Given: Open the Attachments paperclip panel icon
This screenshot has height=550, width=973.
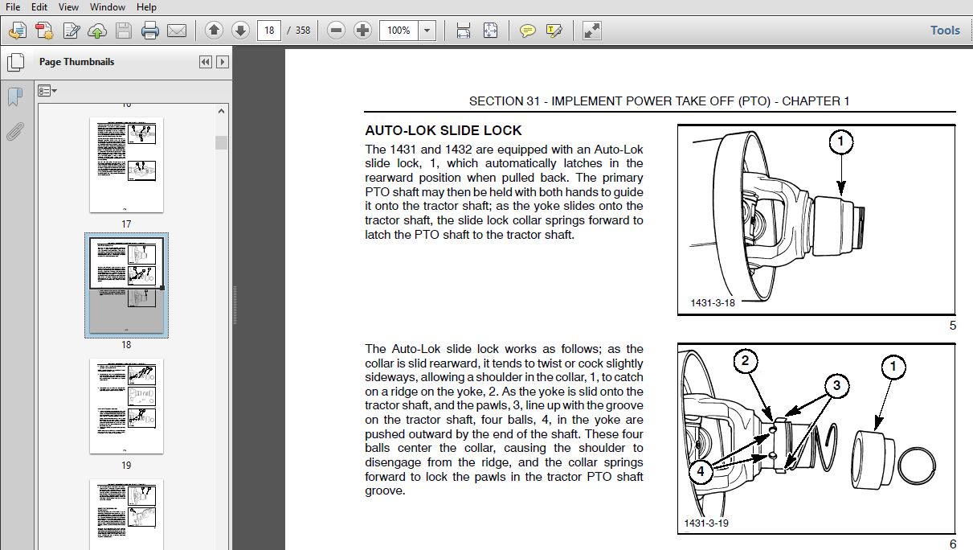Looking at the screenshot, I should [14, 132].
